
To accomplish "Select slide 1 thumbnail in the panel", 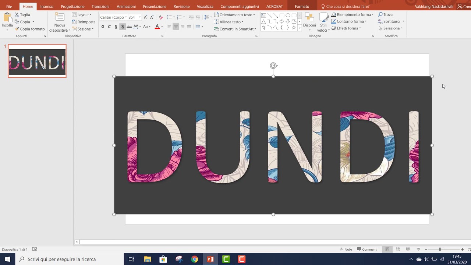I will pyautogui.click(x=37, y=61).
